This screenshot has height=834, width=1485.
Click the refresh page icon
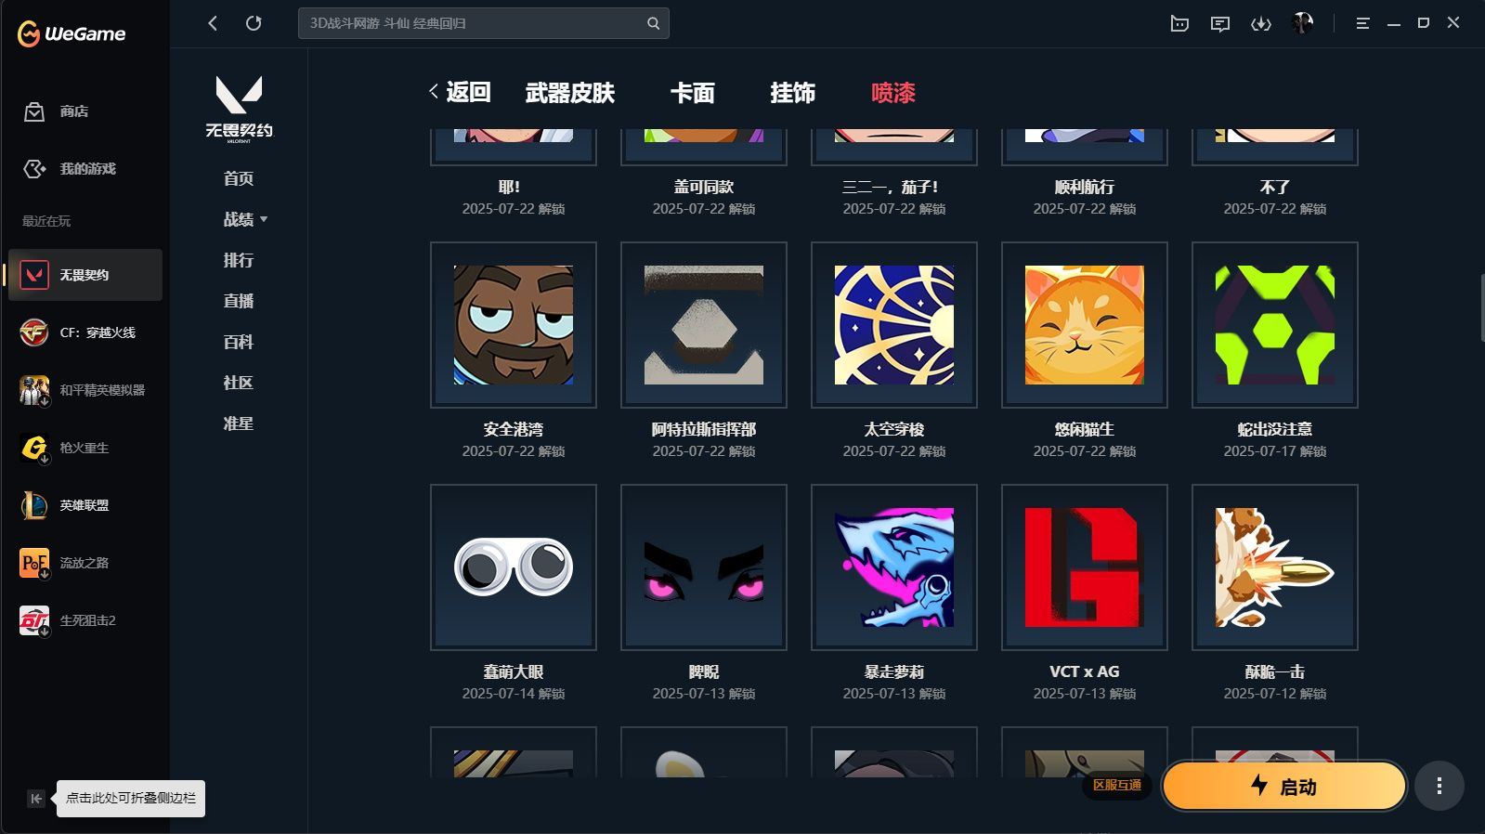pyautogui.click(x=254, y=23)
